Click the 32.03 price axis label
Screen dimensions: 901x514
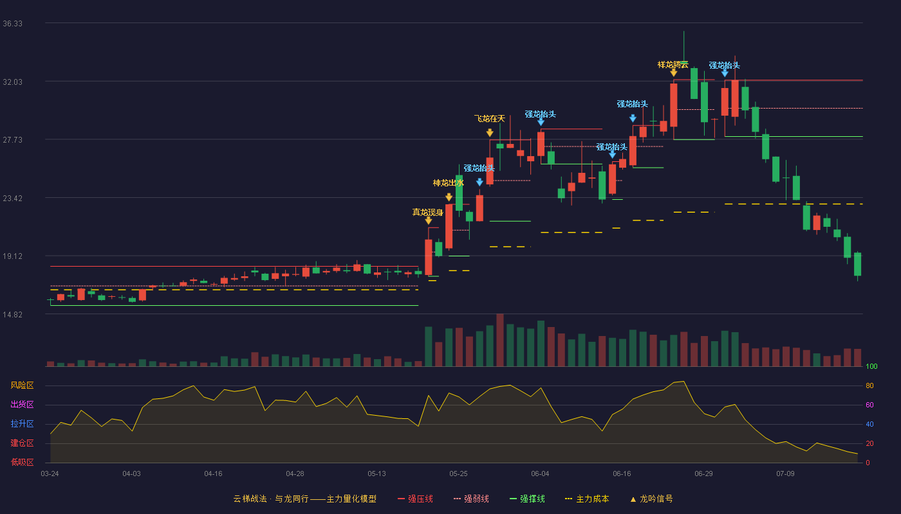(13, 82)
